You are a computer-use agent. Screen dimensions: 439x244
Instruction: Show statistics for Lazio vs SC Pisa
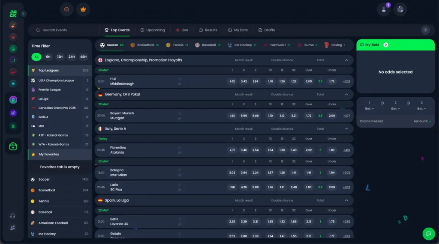tap(180, 190)
